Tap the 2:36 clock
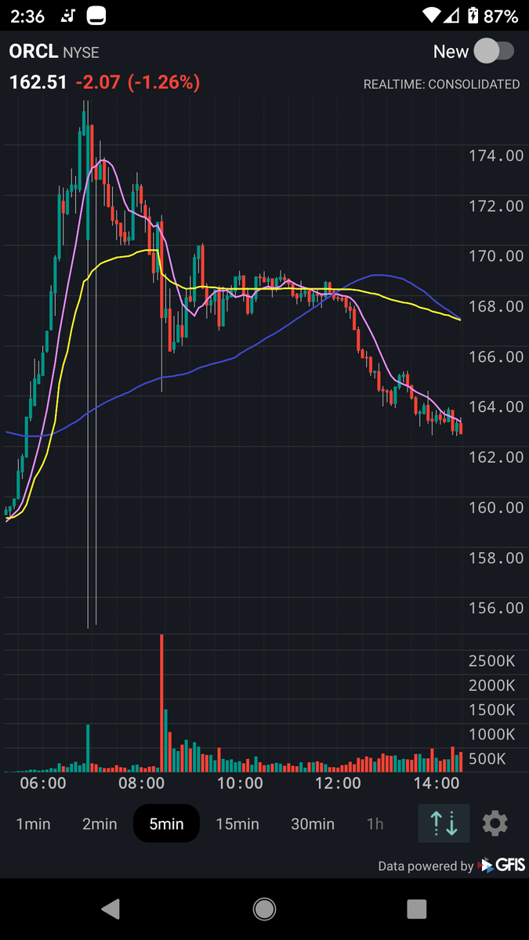Screen dimensions: 529x940 (27, 16)
